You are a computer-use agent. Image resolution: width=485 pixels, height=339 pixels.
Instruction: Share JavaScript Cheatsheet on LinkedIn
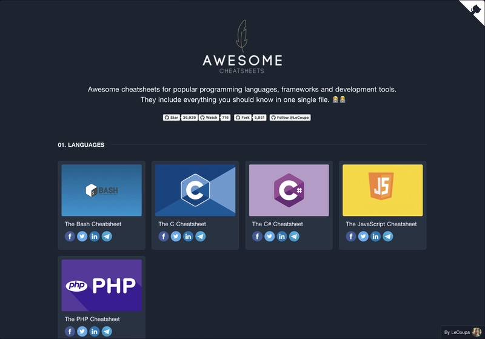[375, 237]
